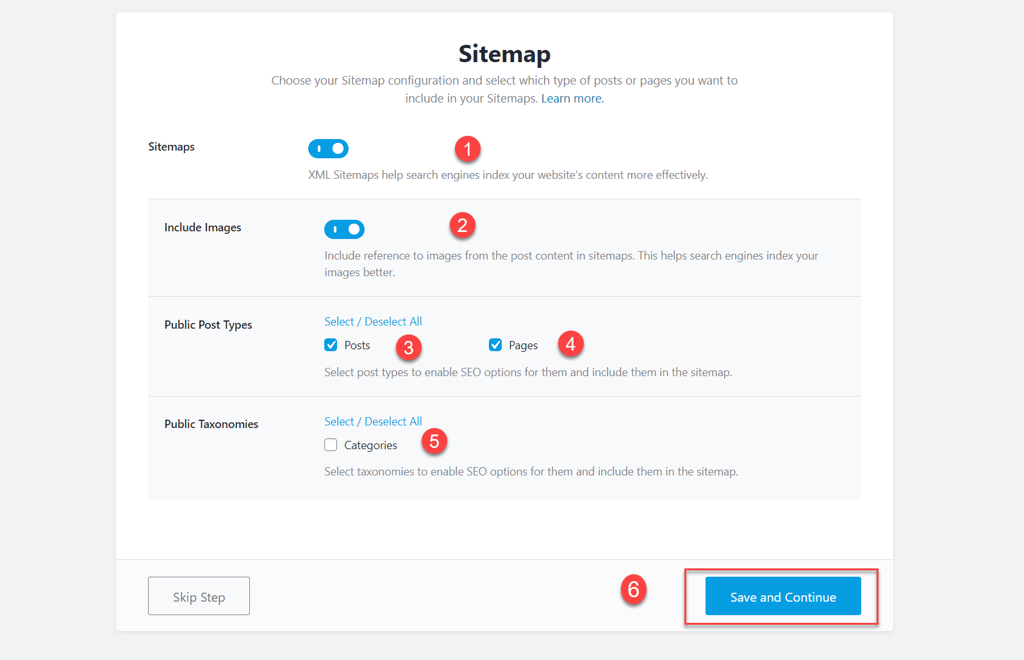Click the Sitemaps setting label

tap(171, 147)
